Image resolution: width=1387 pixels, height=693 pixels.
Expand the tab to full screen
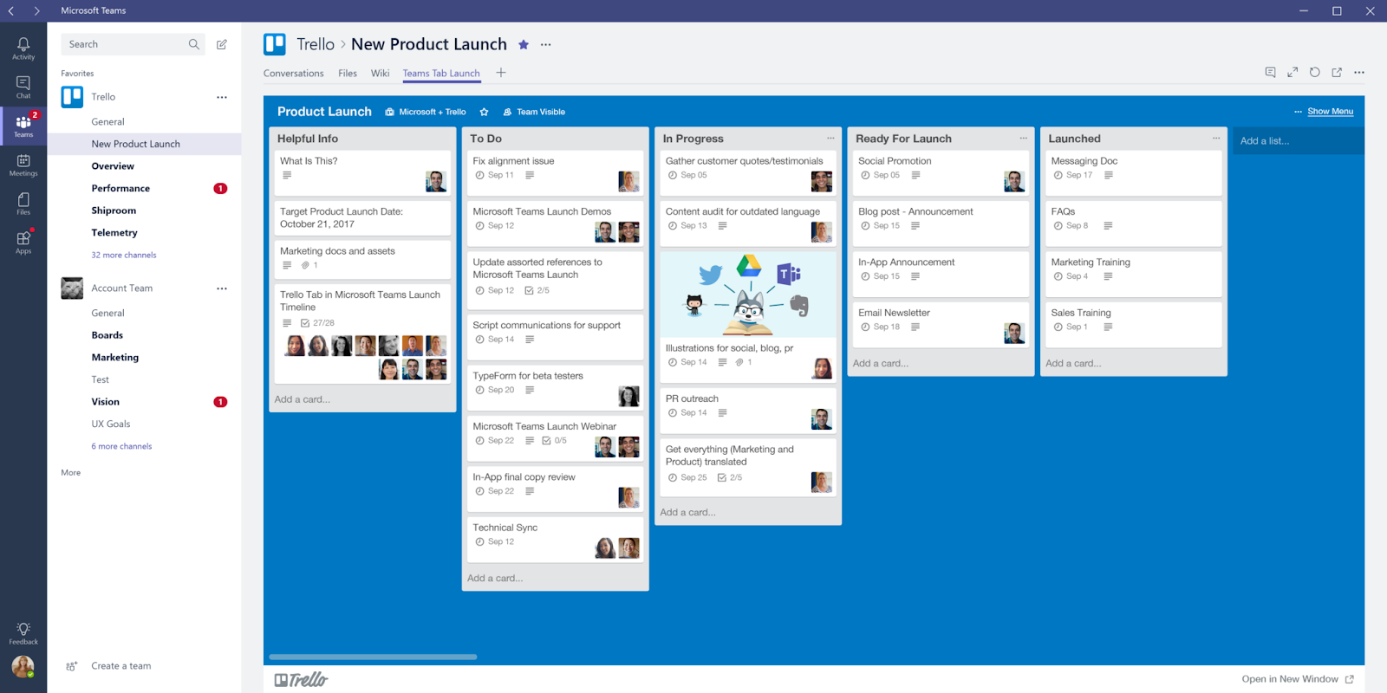pyautogui.click(x=1293, y=73)
